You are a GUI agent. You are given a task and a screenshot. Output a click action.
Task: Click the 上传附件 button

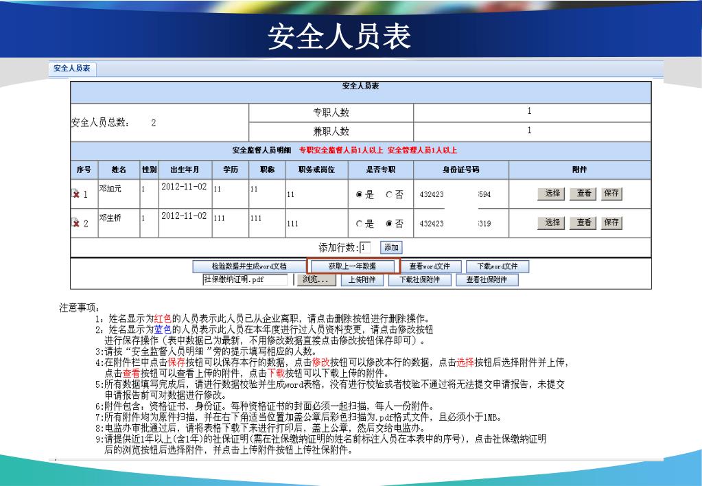pos(362,280)
